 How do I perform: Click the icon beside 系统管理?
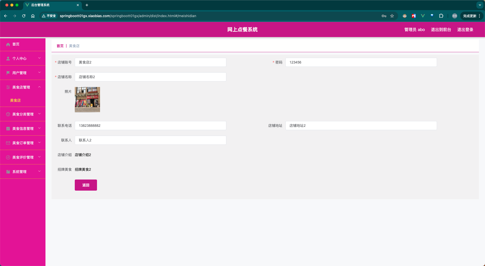[x=8, y=172]
